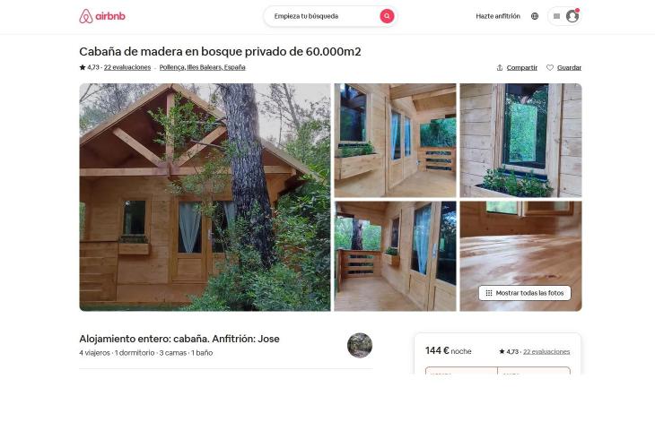Open Hazte anfitrión link
This screenshot has width=655, height=448.
tap(498, 16)
